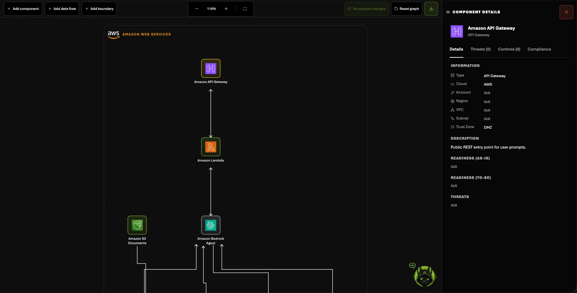Click the Amazon API Gateway title in details panel
Screen dimensions: 577x293
click(x=491, y=28)
